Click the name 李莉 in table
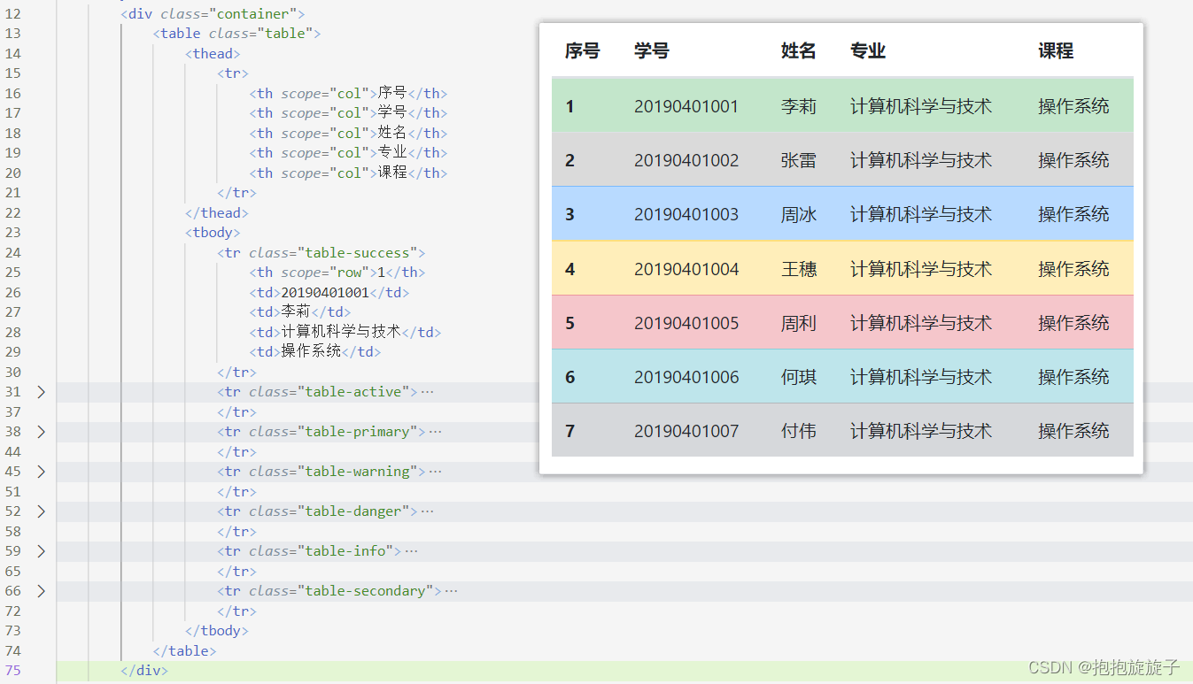The height and width of the screenshot is (684, 1193). tap(799, 106)
